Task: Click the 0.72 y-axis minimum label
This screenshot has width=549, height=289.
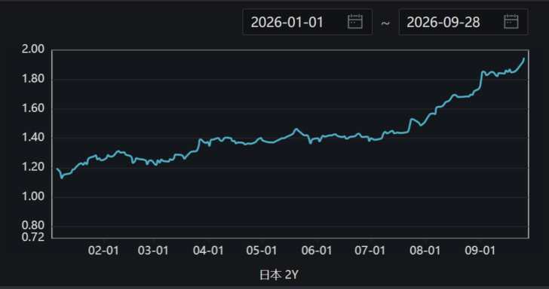Action: (x=33, y=237)
